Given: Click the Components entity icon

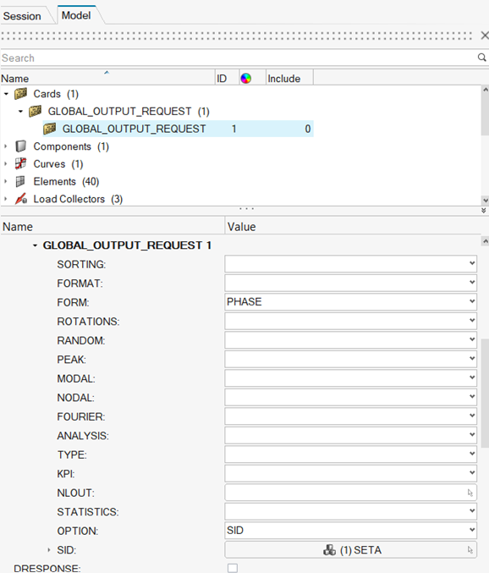Looking at the screenshot, I should click(x=21, y=146).
